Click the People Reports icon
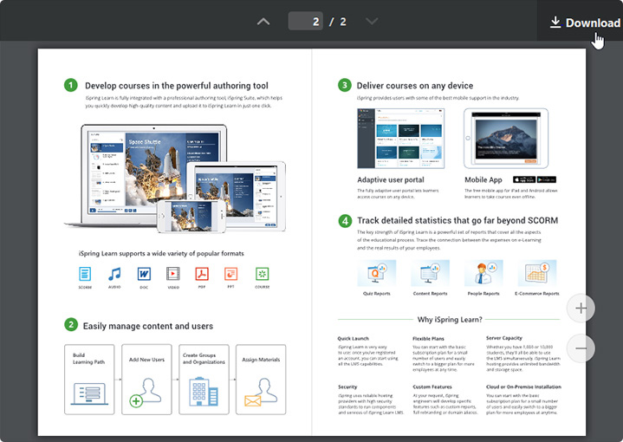623x442 pixels. click(x=483, y=273)
